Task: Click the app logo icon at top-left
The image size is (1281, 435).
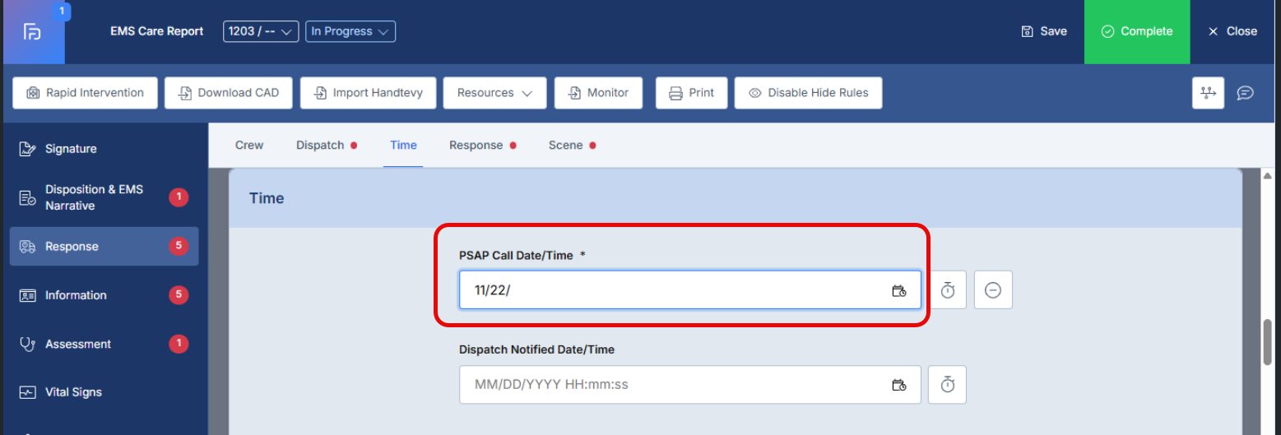Action: (33, 32)
